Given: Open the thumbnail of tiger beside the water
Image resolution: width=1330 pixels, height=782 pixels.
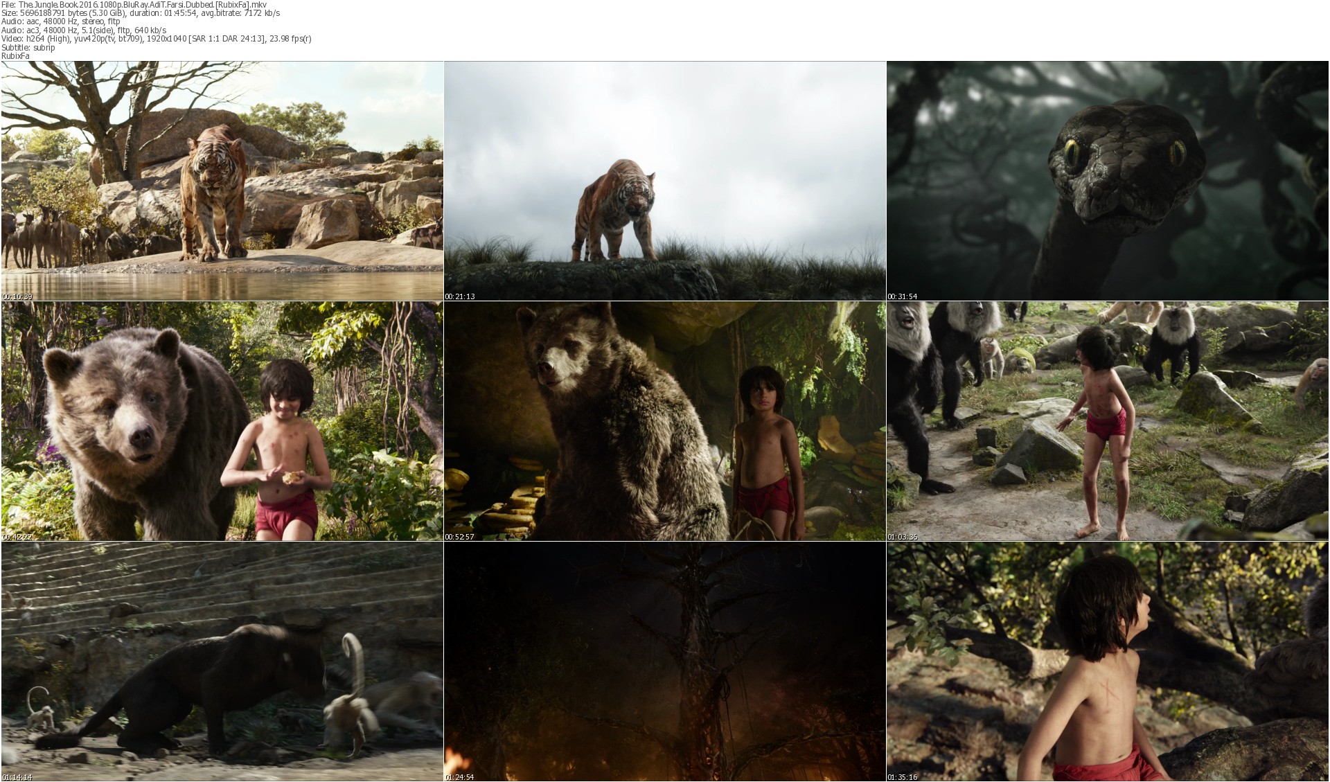Looking at the screenshot, I should [222, 181].
